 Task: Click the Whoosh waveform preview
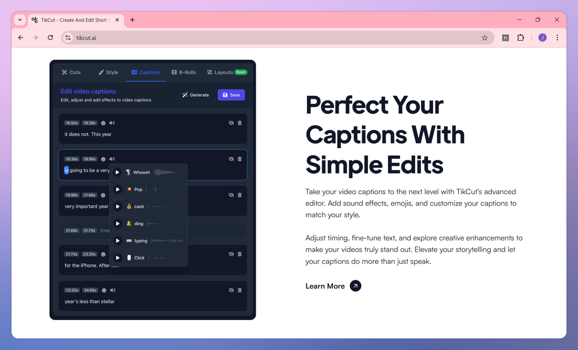169,172
